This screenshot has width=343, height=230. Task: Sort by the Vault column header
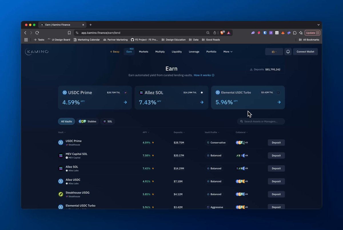62,132
